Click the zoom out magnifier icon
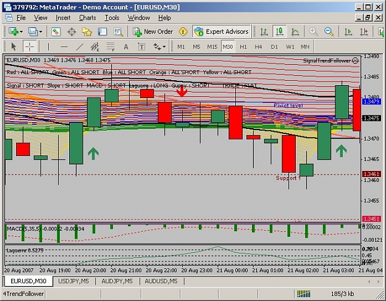 [329, 31]
